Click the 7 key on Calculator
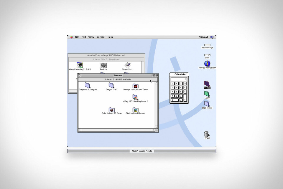Screen dimensions: 283x189 173,87
